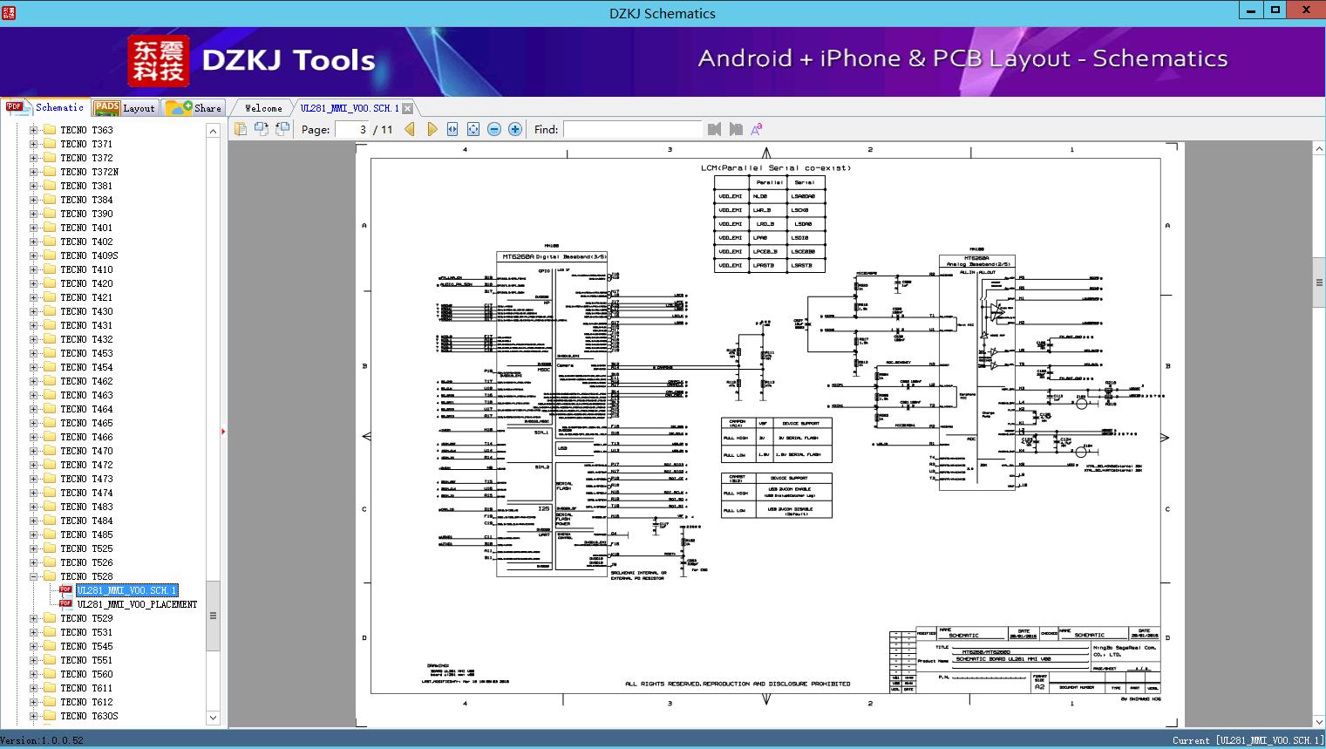Open the PADS Layout tab
The height and width of the screenshot is (749, 1326).
(124, 108)
